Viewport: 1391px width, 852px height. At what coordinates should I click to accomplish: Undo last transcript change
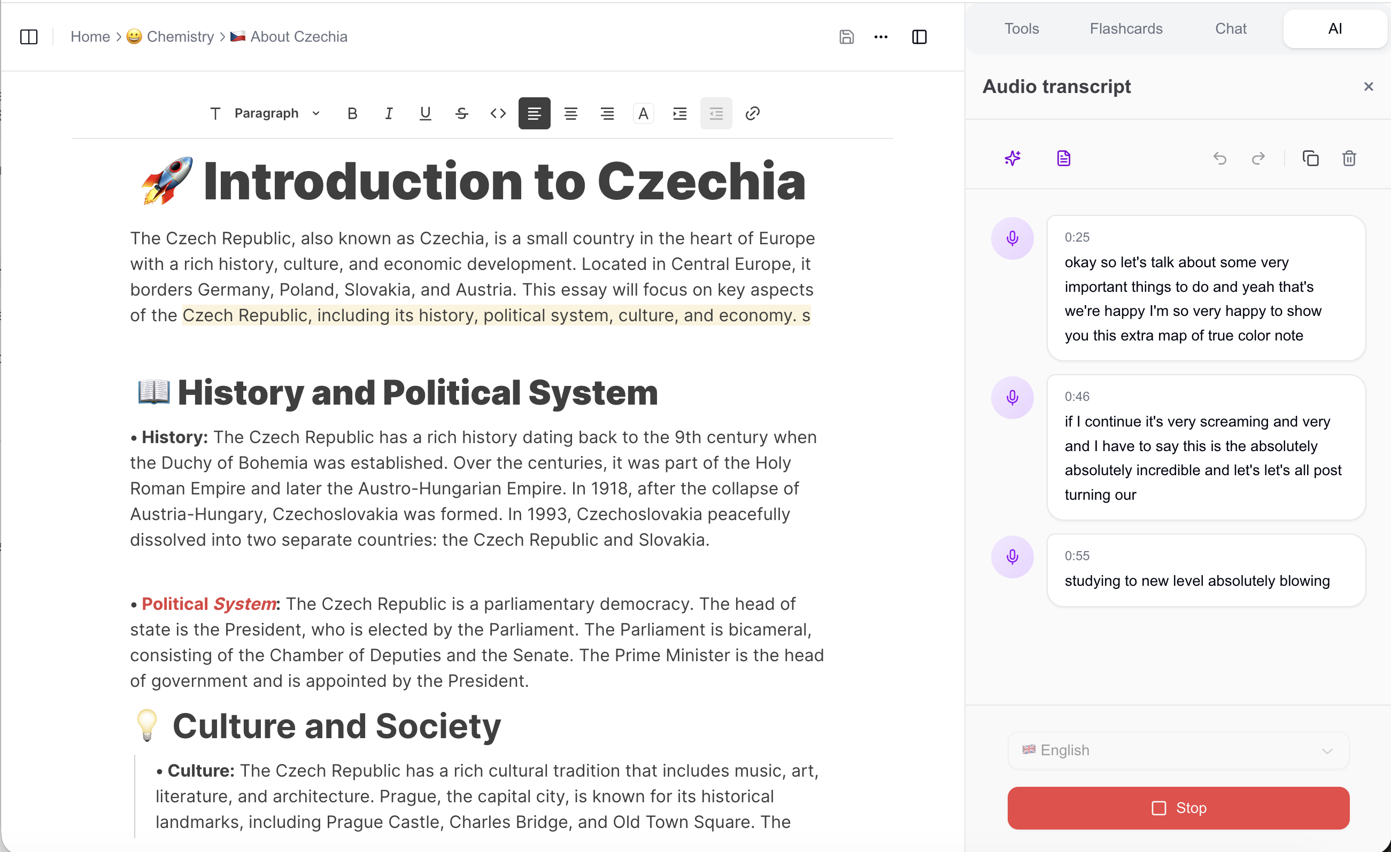(x=1220, y=159)
